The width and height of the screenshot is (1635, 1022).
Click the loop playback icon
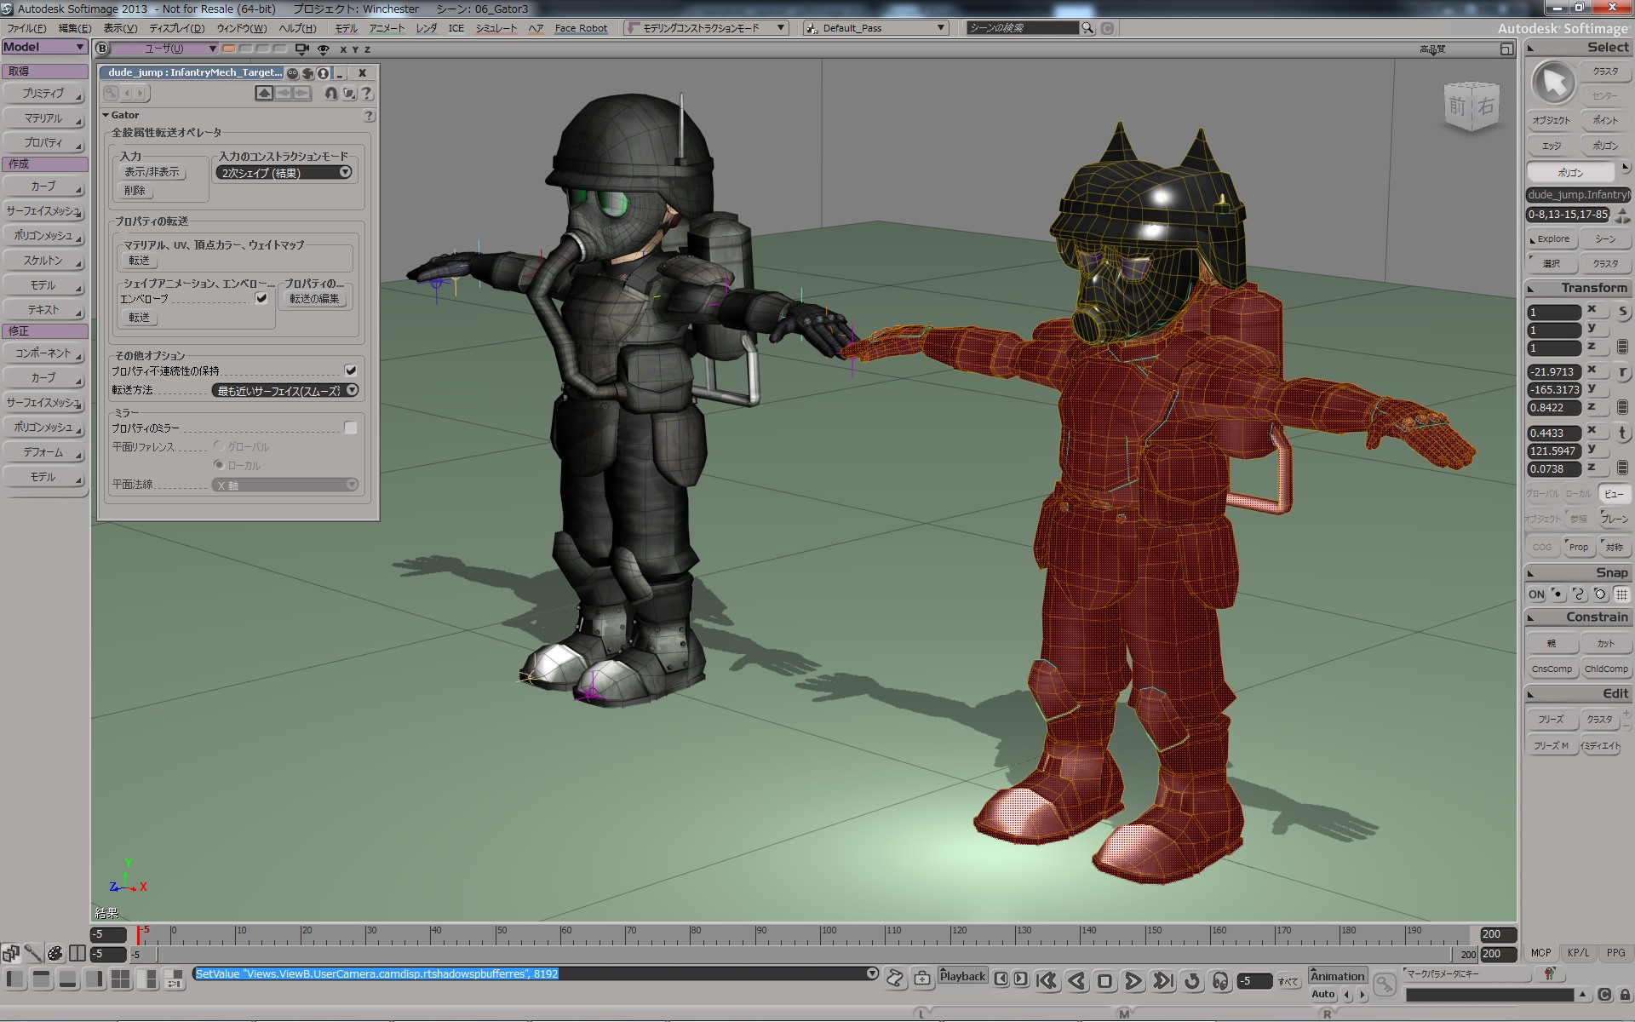coord(1191,981)
